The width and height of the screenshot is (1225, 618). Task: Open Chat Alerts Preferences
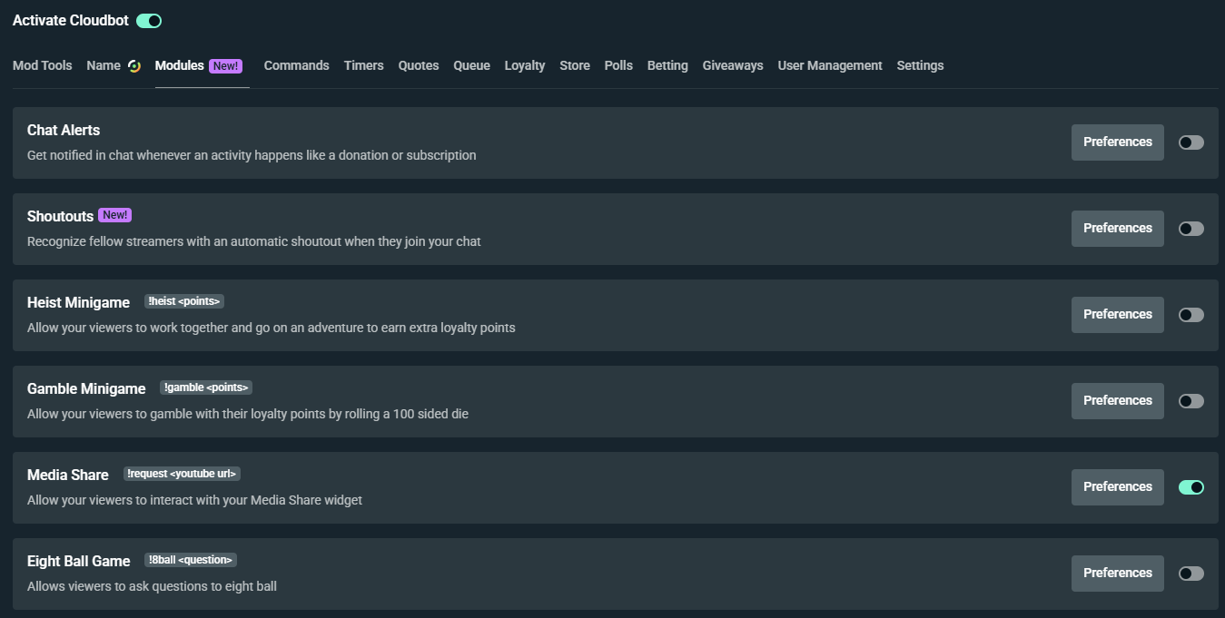click(x=1117, y=142)
